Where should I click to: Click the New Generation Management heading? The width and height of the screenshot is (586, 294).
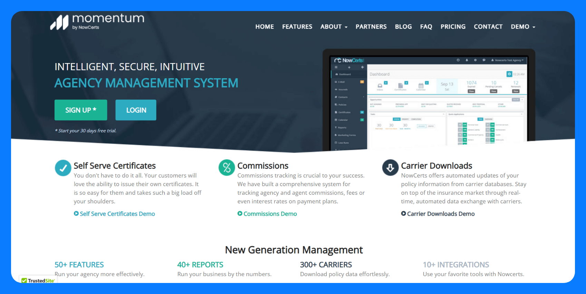click(294, 250)
